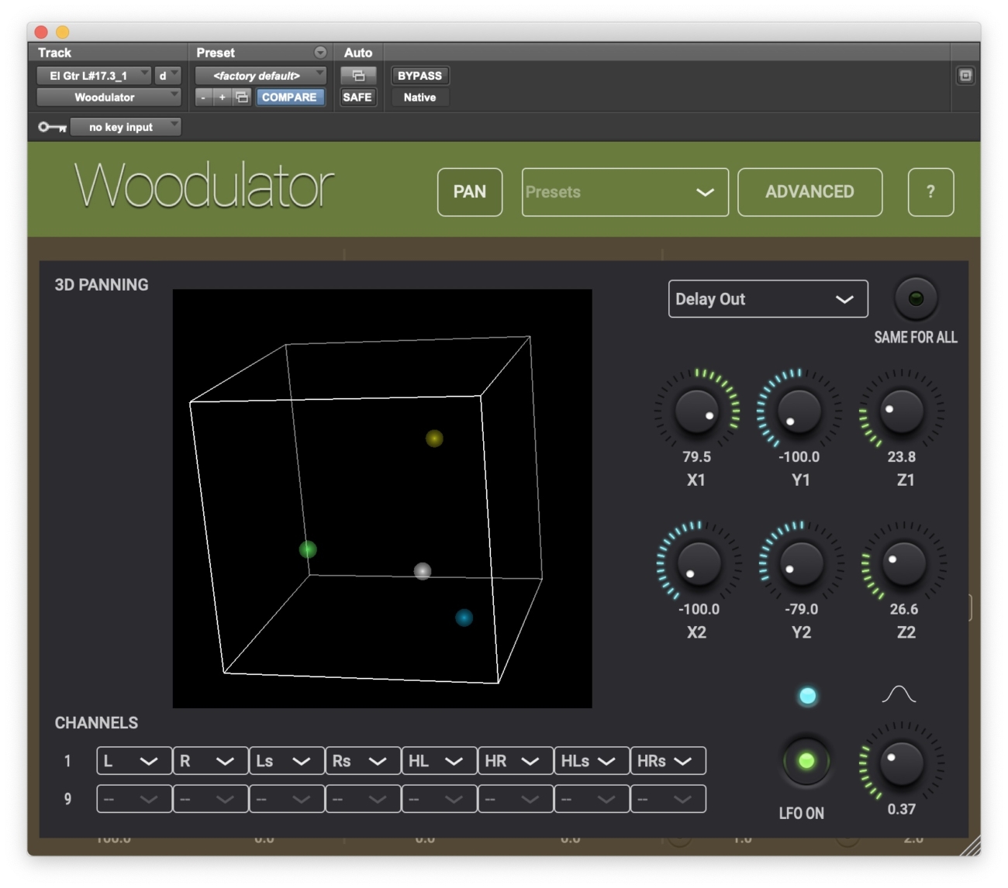Click the Auto automation enable window icon
This screenshot has width=1008, height=888.
[358, 75]
